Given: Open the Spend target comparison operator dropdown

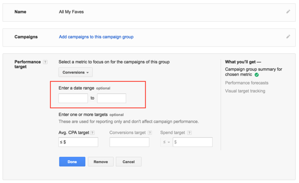Looking at the screenshot, I should (167, 142).
